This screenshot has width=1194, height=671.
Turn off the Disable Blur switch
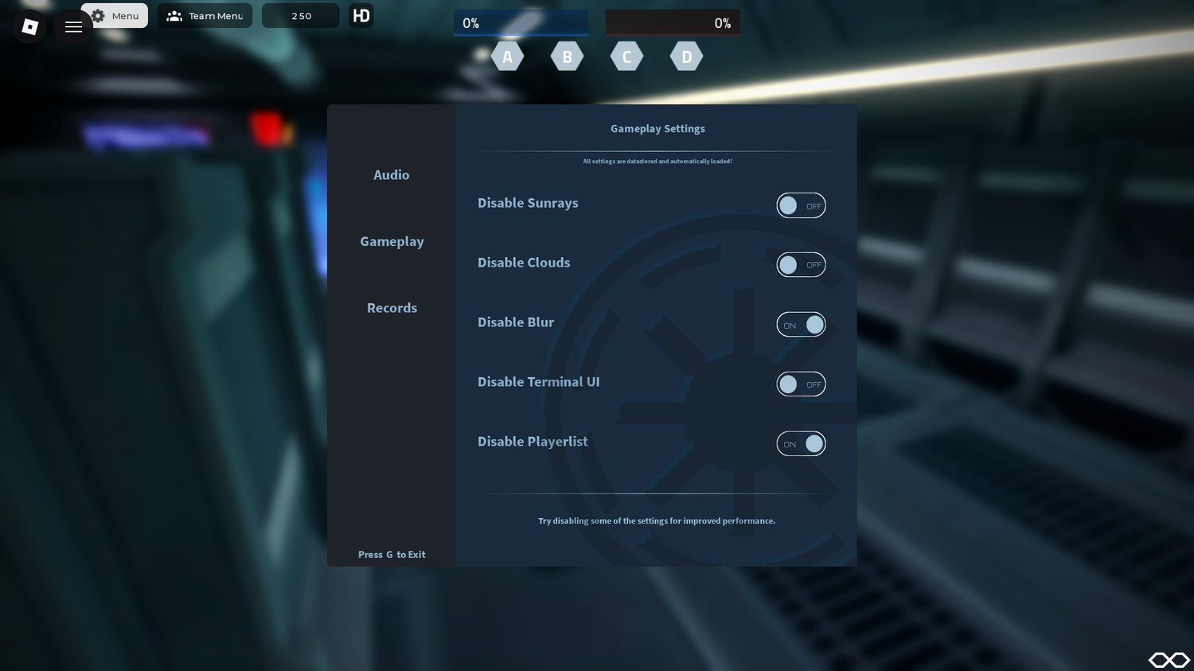pyautogui.click(x=801, y=325)
